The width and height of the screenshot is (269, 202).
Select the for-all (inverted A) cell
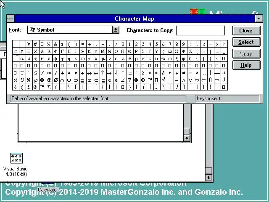pyautogui.click(x=29, y=44)
